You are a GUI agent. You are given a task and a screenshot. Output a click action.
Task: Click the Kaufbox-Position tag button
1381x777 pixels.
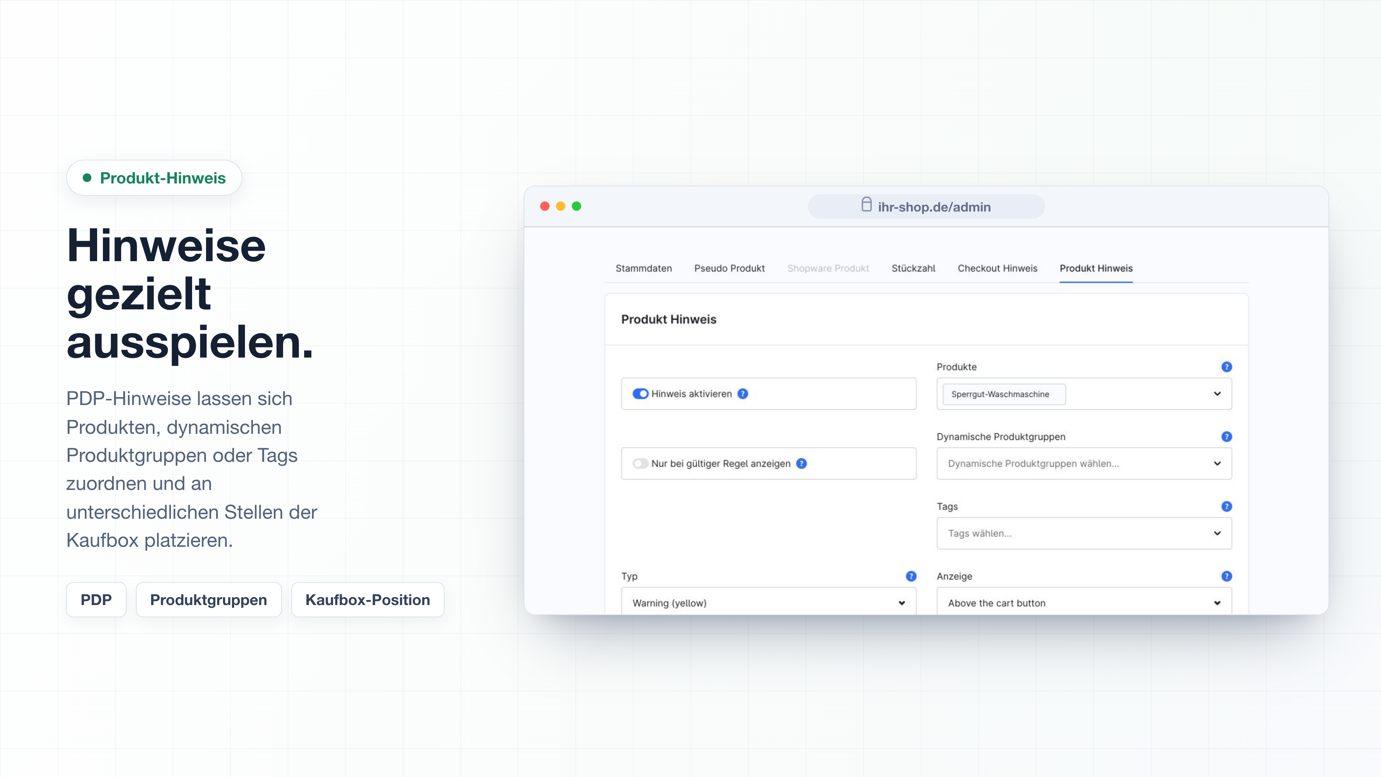[368, 600]
